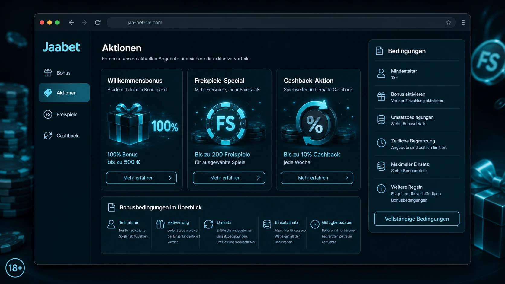Open Vollständige Bedingungen
Viewport: 505px width, 284px height.
click(417, 219)
